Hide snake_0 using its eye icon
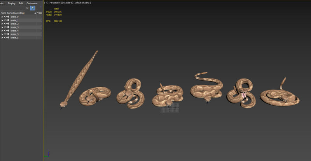 (x=5, y=17)
